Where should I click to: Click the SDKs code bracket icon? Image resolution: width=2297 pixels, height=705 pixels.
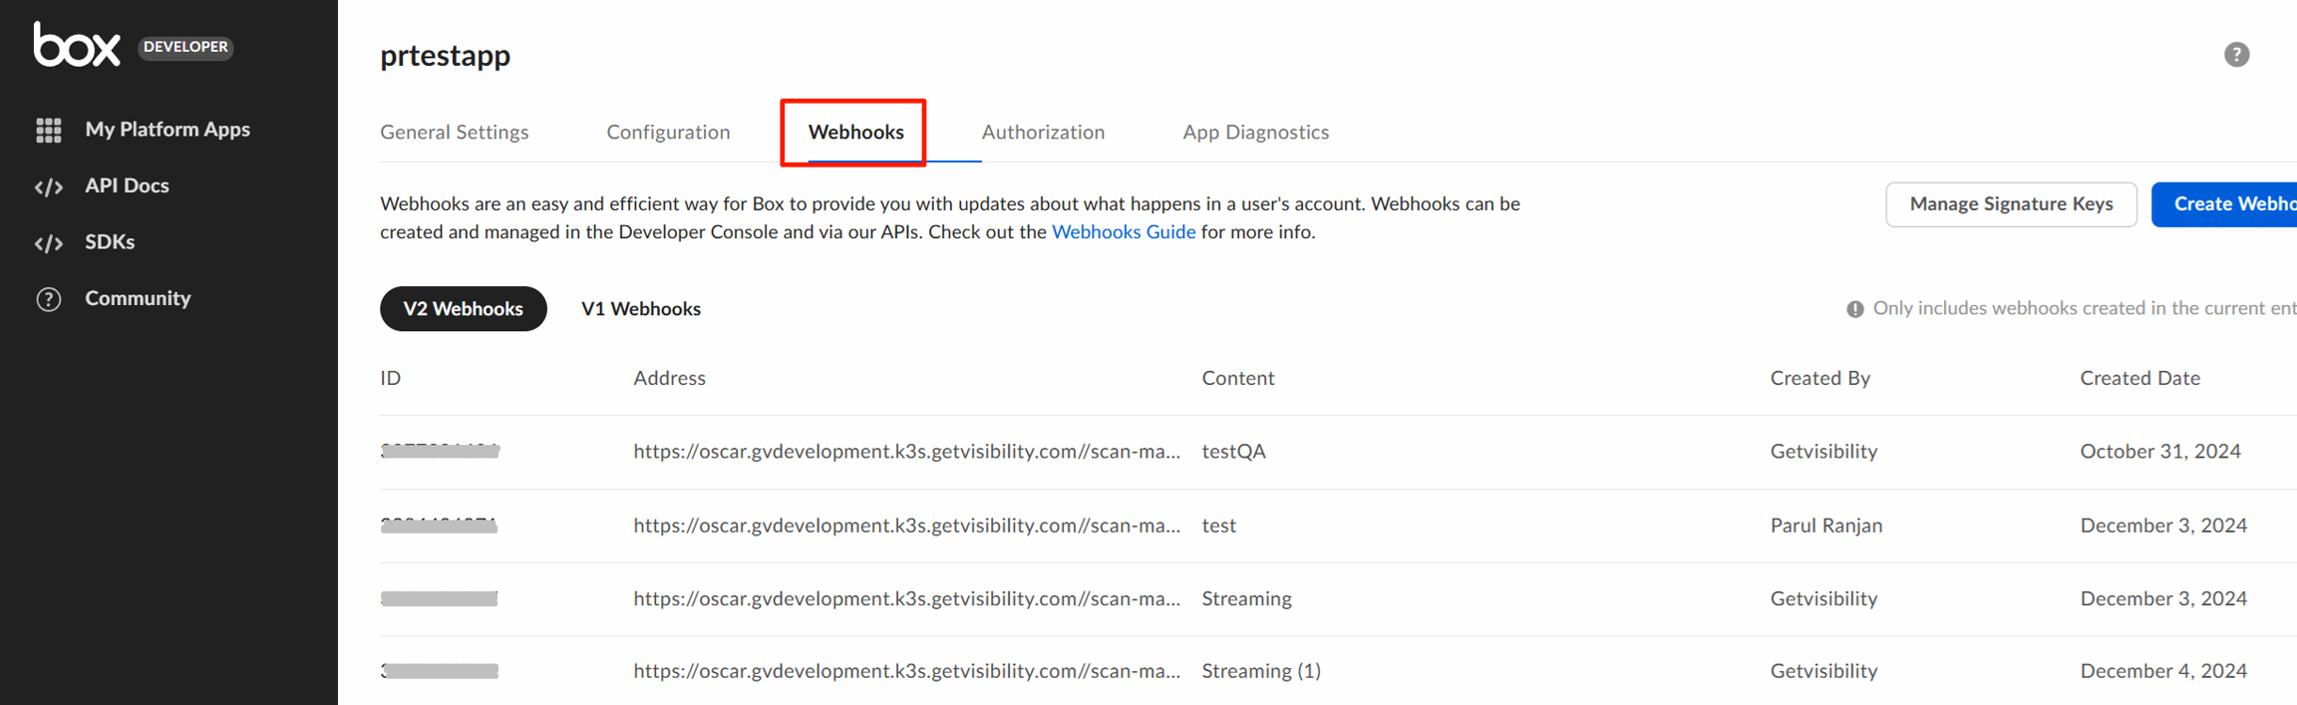[49, 243]
